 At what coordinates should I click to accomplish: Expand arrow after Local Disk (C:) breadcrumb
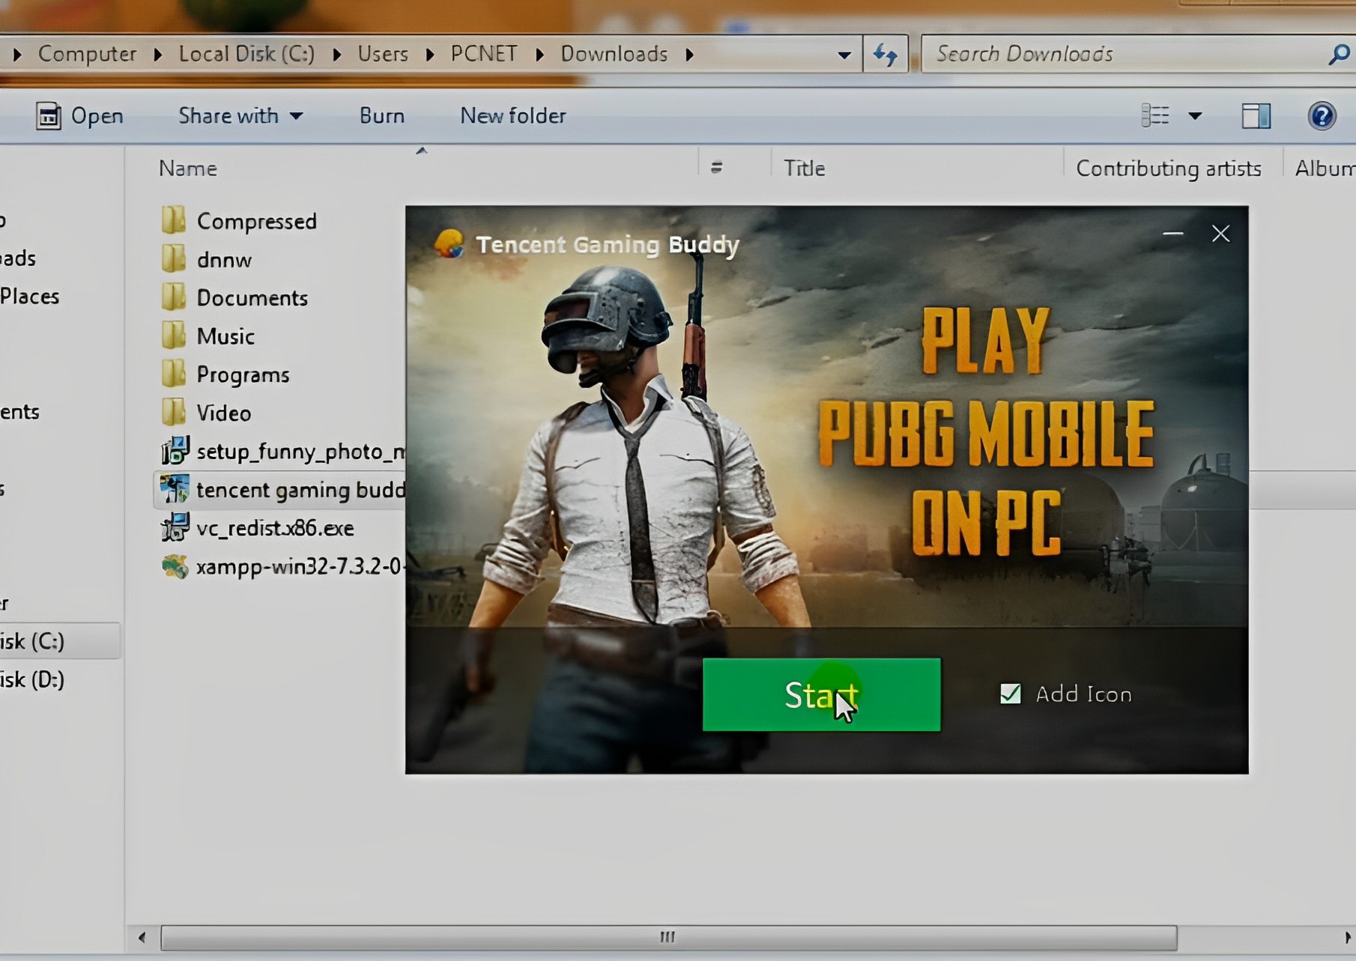coord(336,55)
